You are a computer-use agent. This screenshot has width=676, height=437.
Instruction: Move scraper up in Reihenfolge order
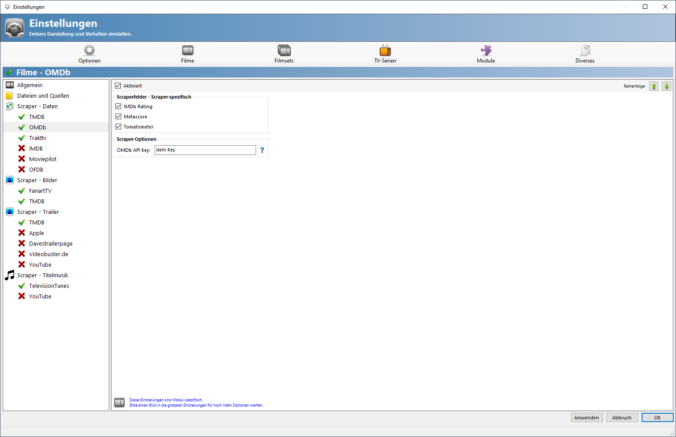(654, 86)
